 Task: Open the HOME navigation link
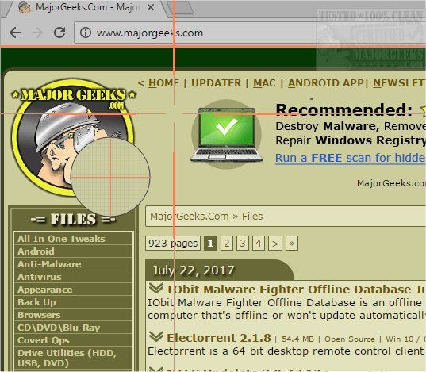point(164,83)
